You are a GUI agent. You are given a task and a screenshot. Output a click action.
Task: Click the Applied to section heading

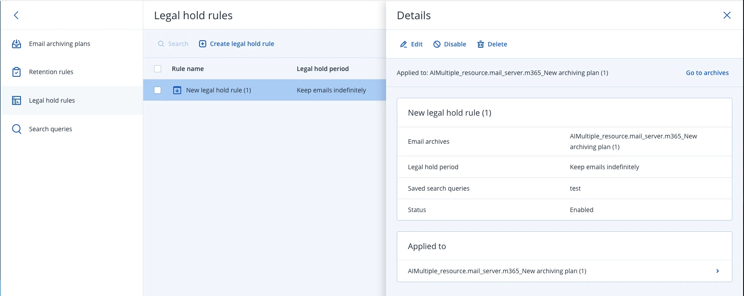[427, 246]
